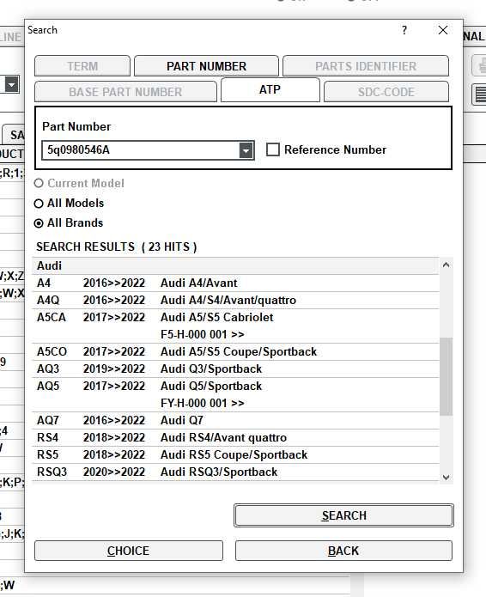Viewport: 486px width, 597px height.
Task: Click the F5-H-000 001 >> chassis line
Action: 203,335
